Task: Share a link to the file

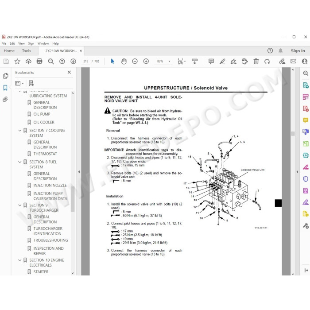Action: (282, 61)
